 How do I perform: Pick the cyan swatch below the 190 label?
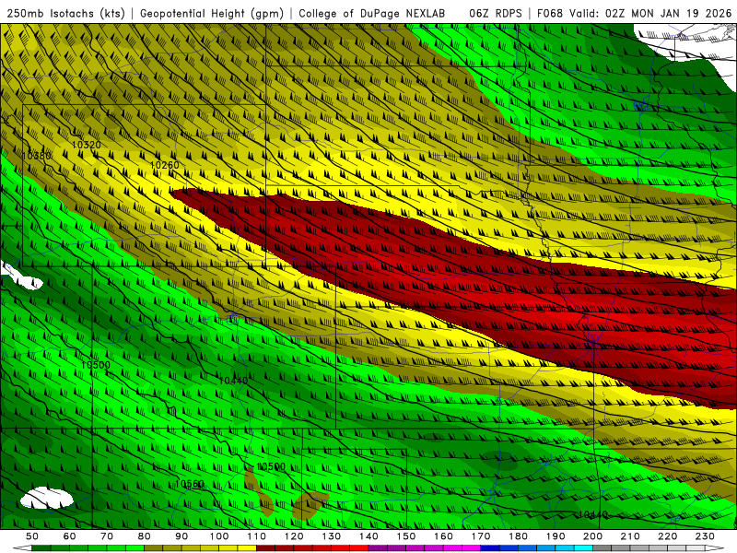pyautogui.click(x=565, y=547)
